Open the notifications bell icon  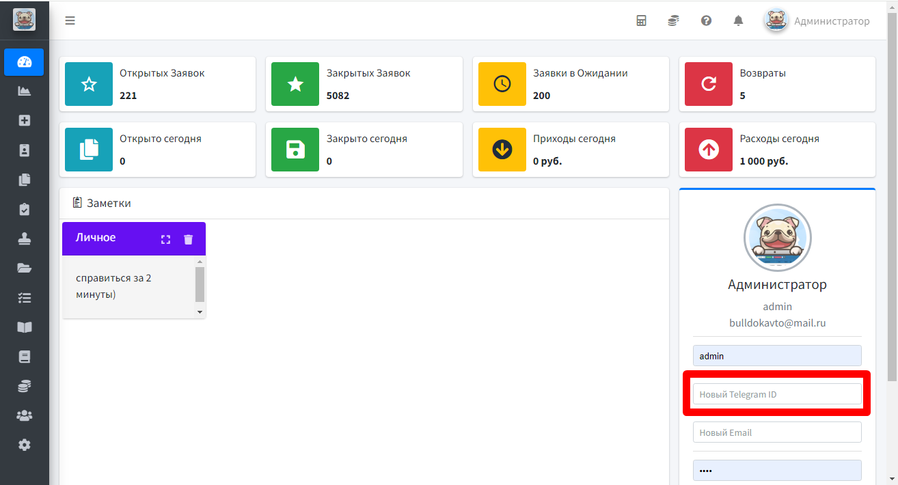(x=738, y=20)
